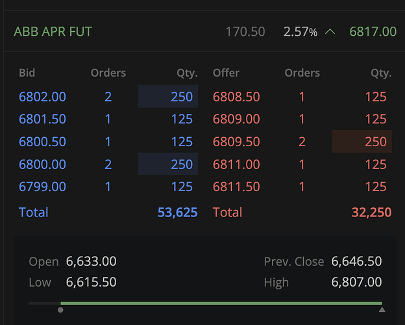Select bid price 6799.00
Screen dimensions: 405x325
pyautogui.click(x=42, y=187)
